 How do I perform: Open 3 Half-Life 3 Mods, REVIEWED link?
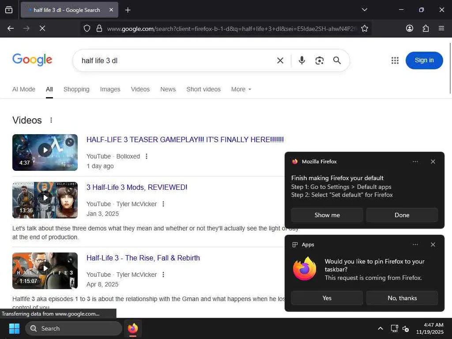[137, 187]
